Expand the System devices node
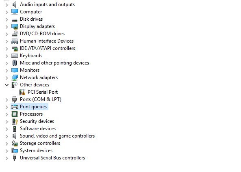 click(x=7, y=151)
